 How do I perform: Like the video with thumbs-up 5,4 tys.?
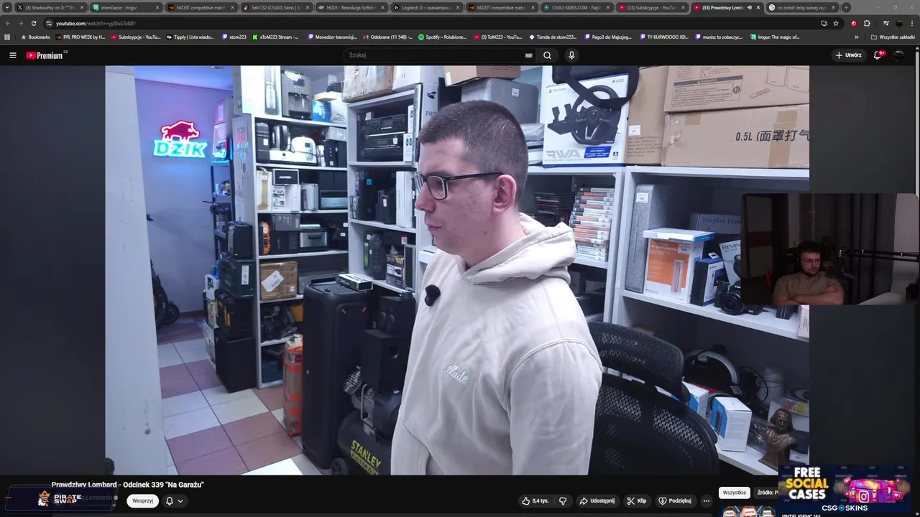click(x=535, y=500)
